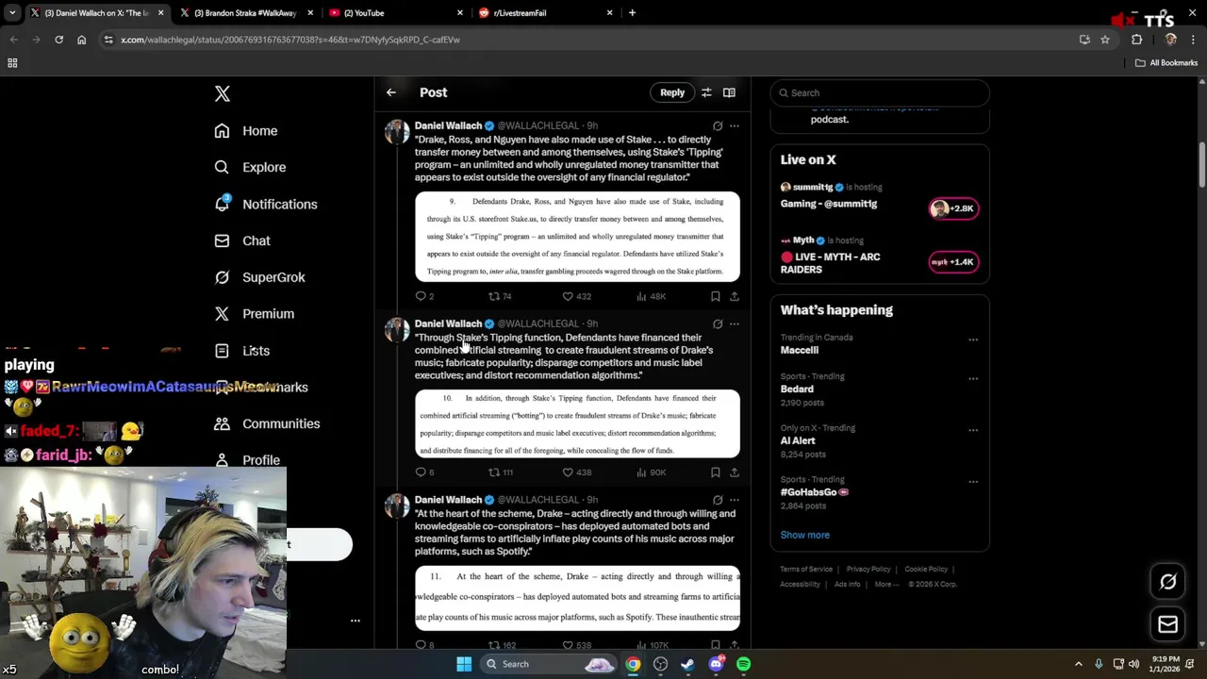This screenshot has width=1207, height=679.
Task: Open more options on the 'Drake, Ross, and Nguyen' post
Action: click(735, 125)
